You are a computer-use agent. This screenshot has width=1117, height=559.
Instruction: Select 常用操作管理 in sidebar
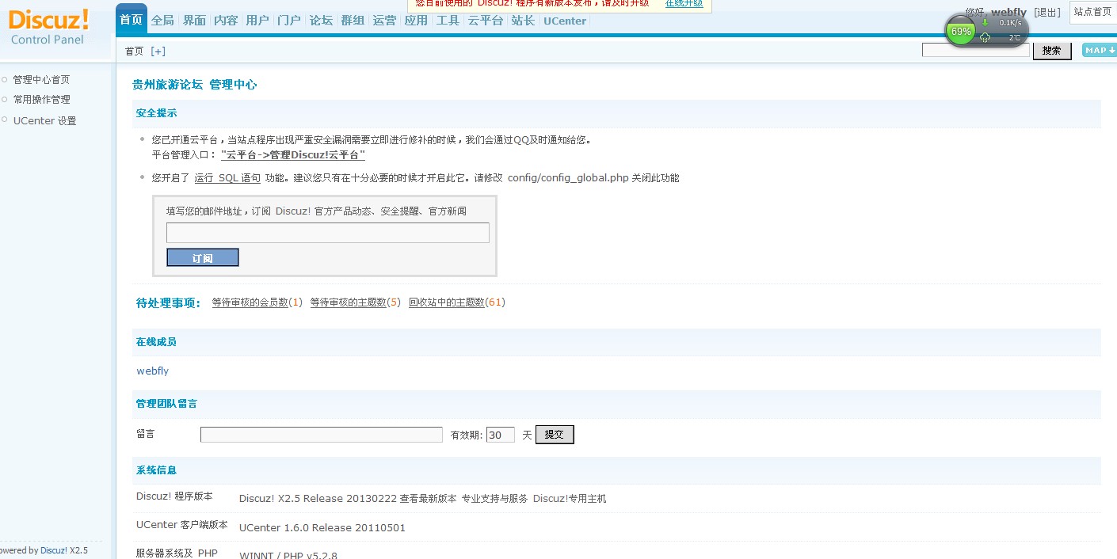[x=41, y=99]
